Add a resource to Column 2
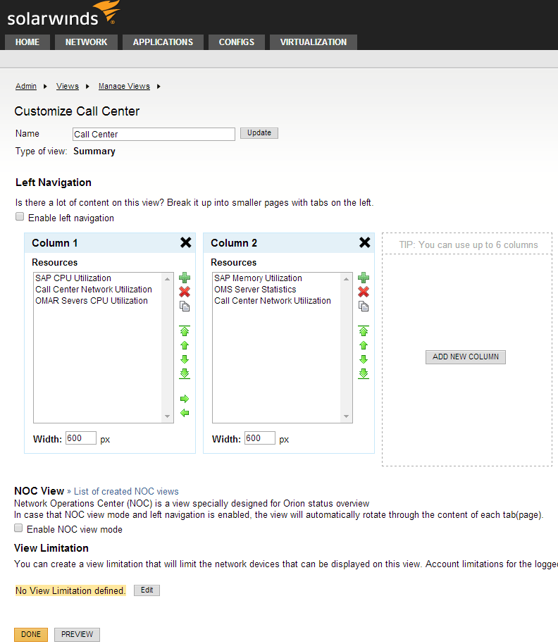The height and width of the screenshot is (644, 558). point(364,278)
